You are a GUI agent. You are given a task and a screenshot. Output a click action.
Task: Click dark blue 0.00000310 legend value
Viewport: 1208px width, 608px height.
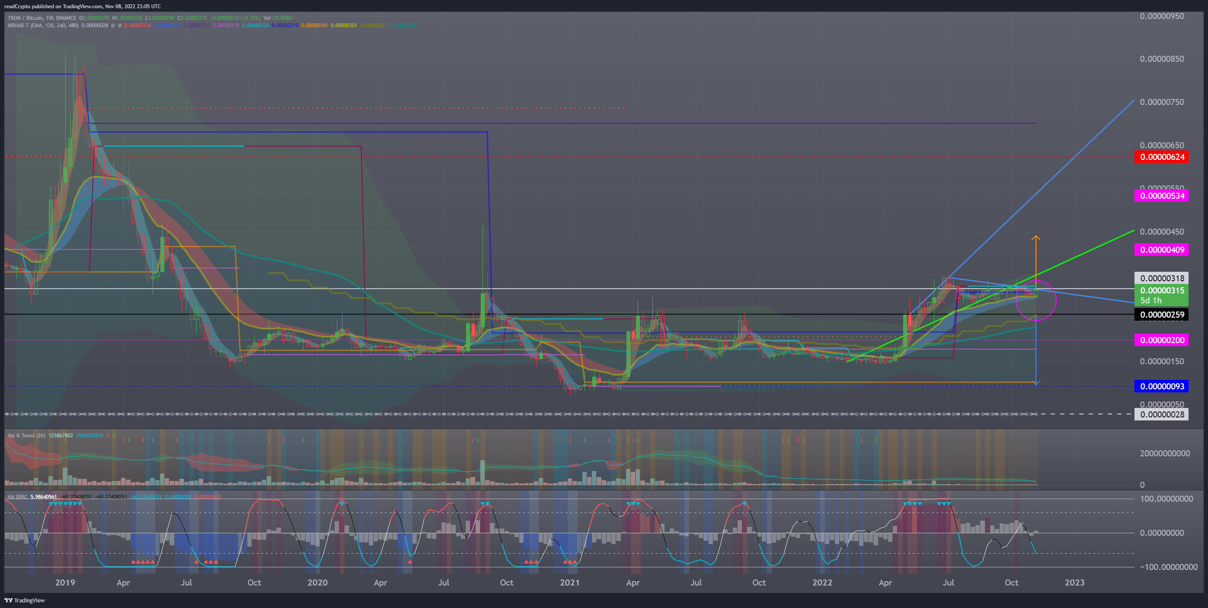(285, 25)
